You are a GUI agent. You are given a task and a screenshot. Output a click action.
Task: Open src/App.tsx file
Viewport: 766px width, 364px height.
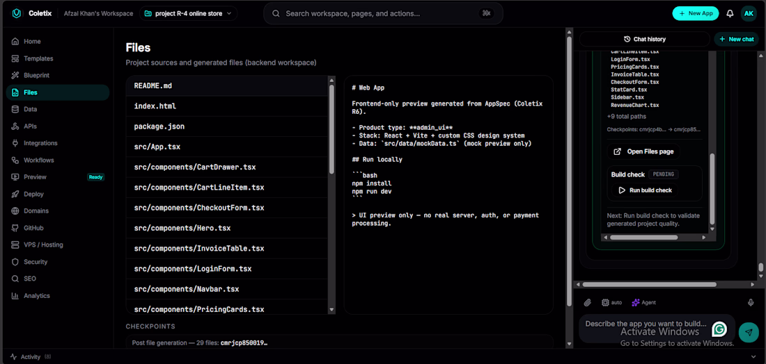(x=227, y=147)
